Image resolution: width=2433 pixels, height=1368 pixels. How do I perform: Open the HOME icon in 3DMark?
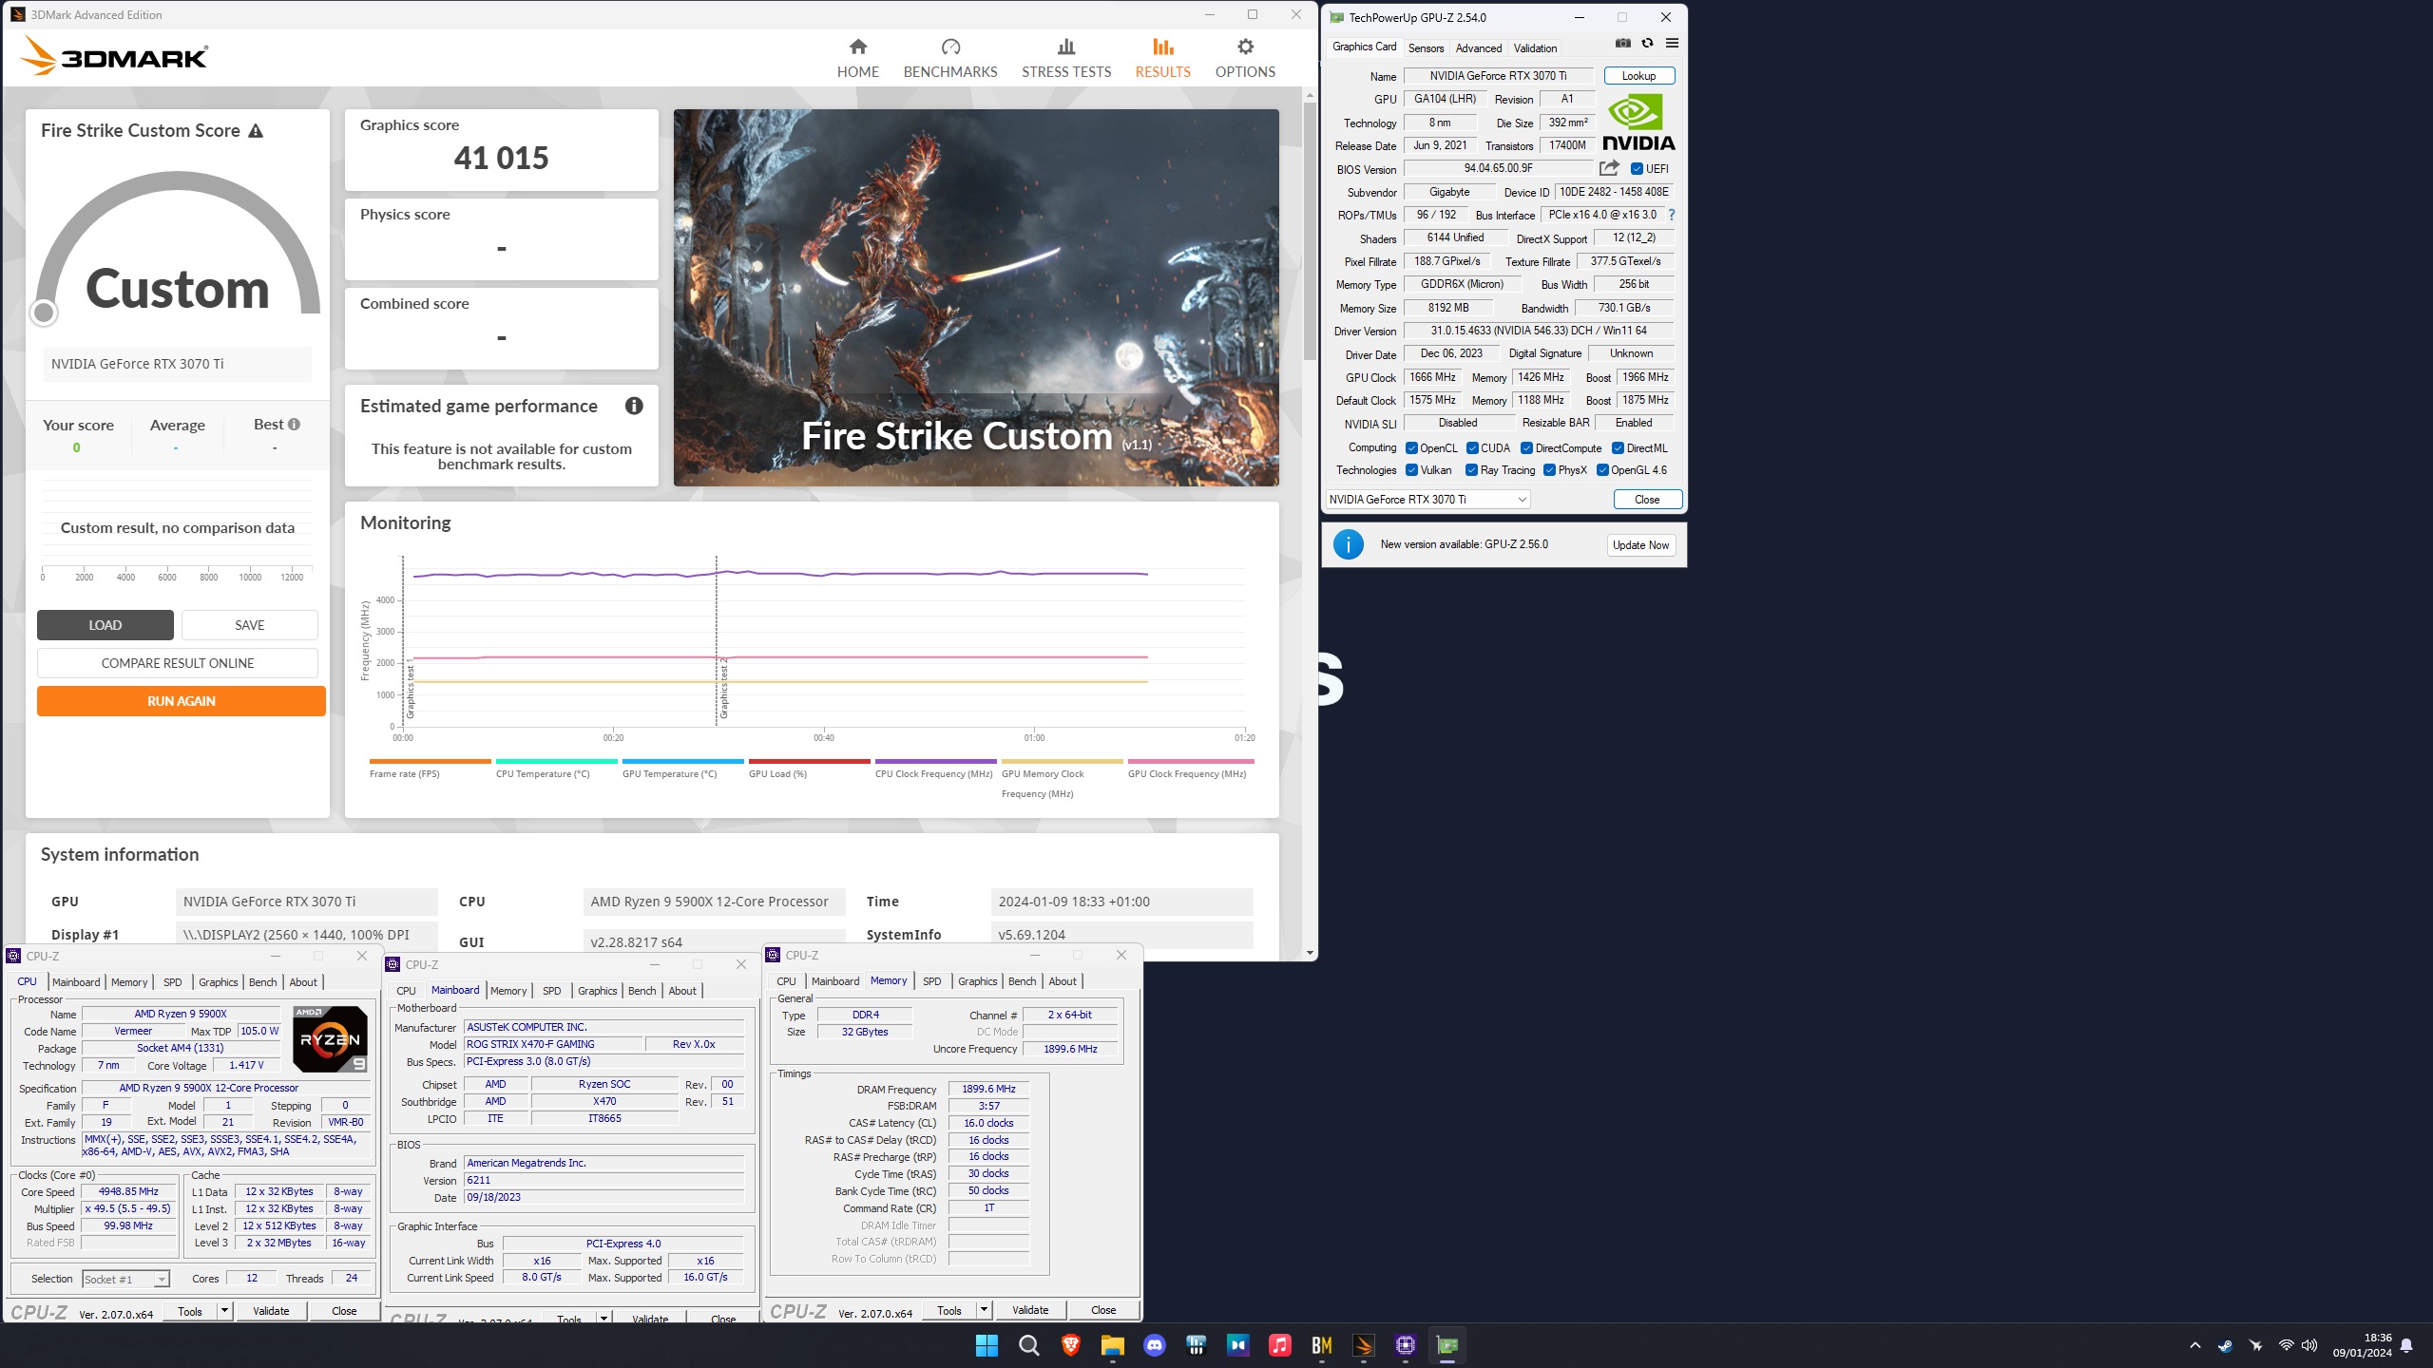pos(857,47)
